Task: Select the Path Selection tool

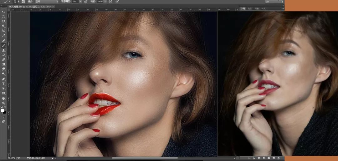Action: click(3, 88)
